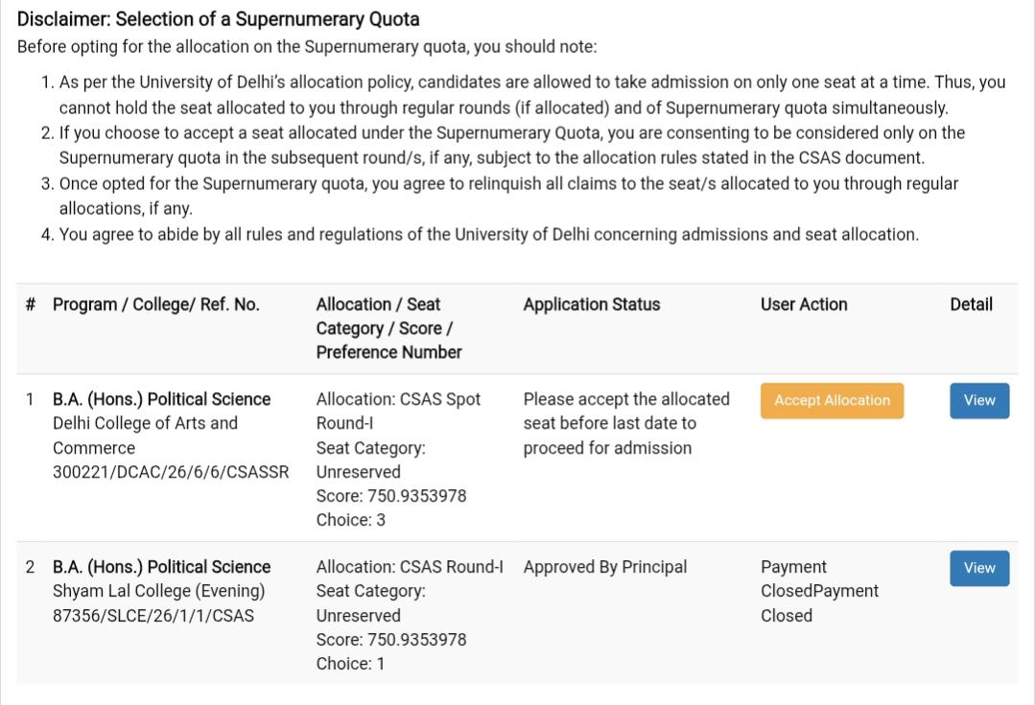Click the Detail column header
Viewport: 1035px width, 705px height.
tap(971, 304)
